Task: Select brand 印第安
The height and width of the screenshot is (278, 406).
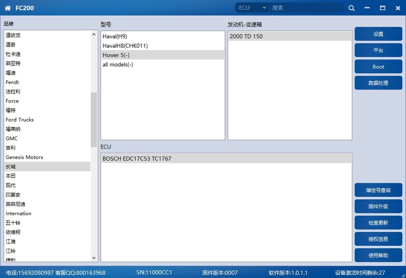Action: click(47, 195)
